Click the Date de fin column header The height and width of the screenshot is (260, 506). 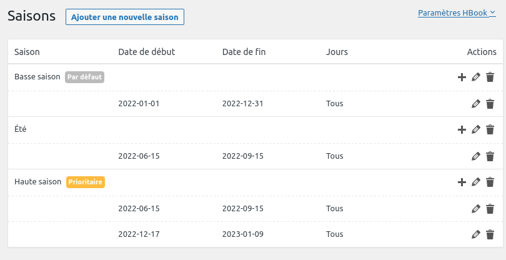click(x=244, y=51)
